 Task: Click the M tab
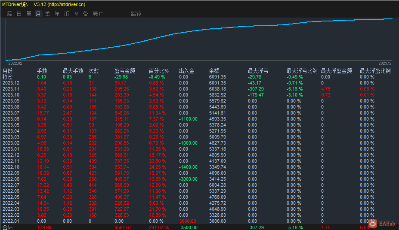click(x=76, y=14)
